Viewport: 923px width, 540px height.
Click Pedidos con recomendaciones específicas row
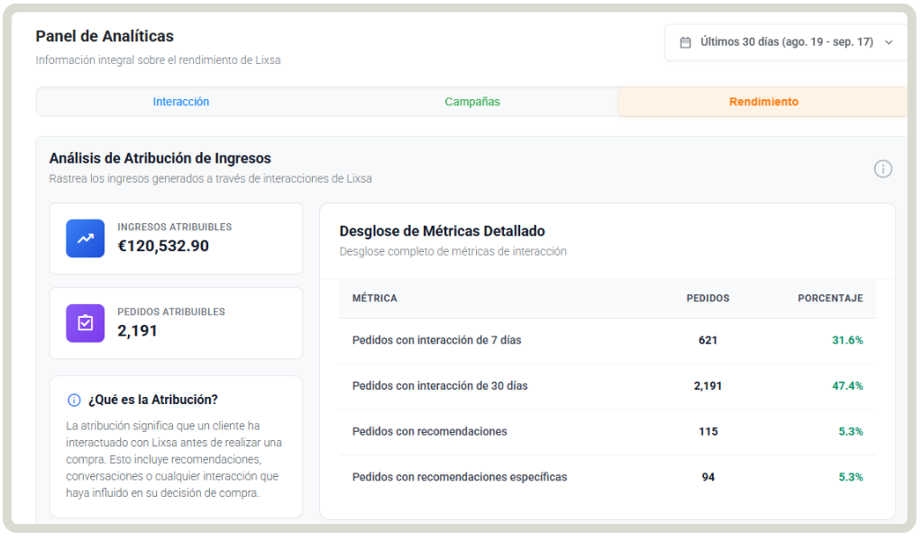click(460, 477)
